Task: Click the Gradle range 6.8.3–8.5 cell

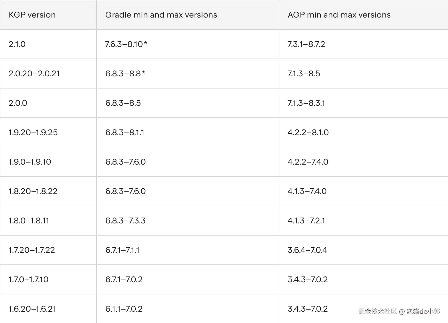Action: tap(123, 103)
